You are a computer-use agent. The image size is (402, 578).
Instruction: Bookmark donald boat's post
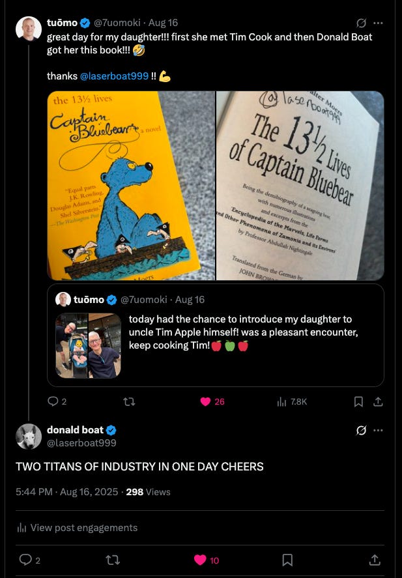[x=287, y=560]
